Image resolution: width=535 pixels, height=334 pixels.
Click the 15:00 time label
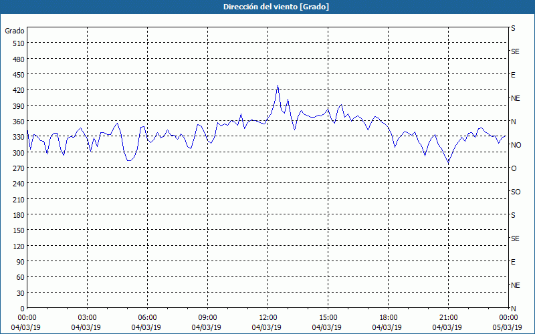328,318
